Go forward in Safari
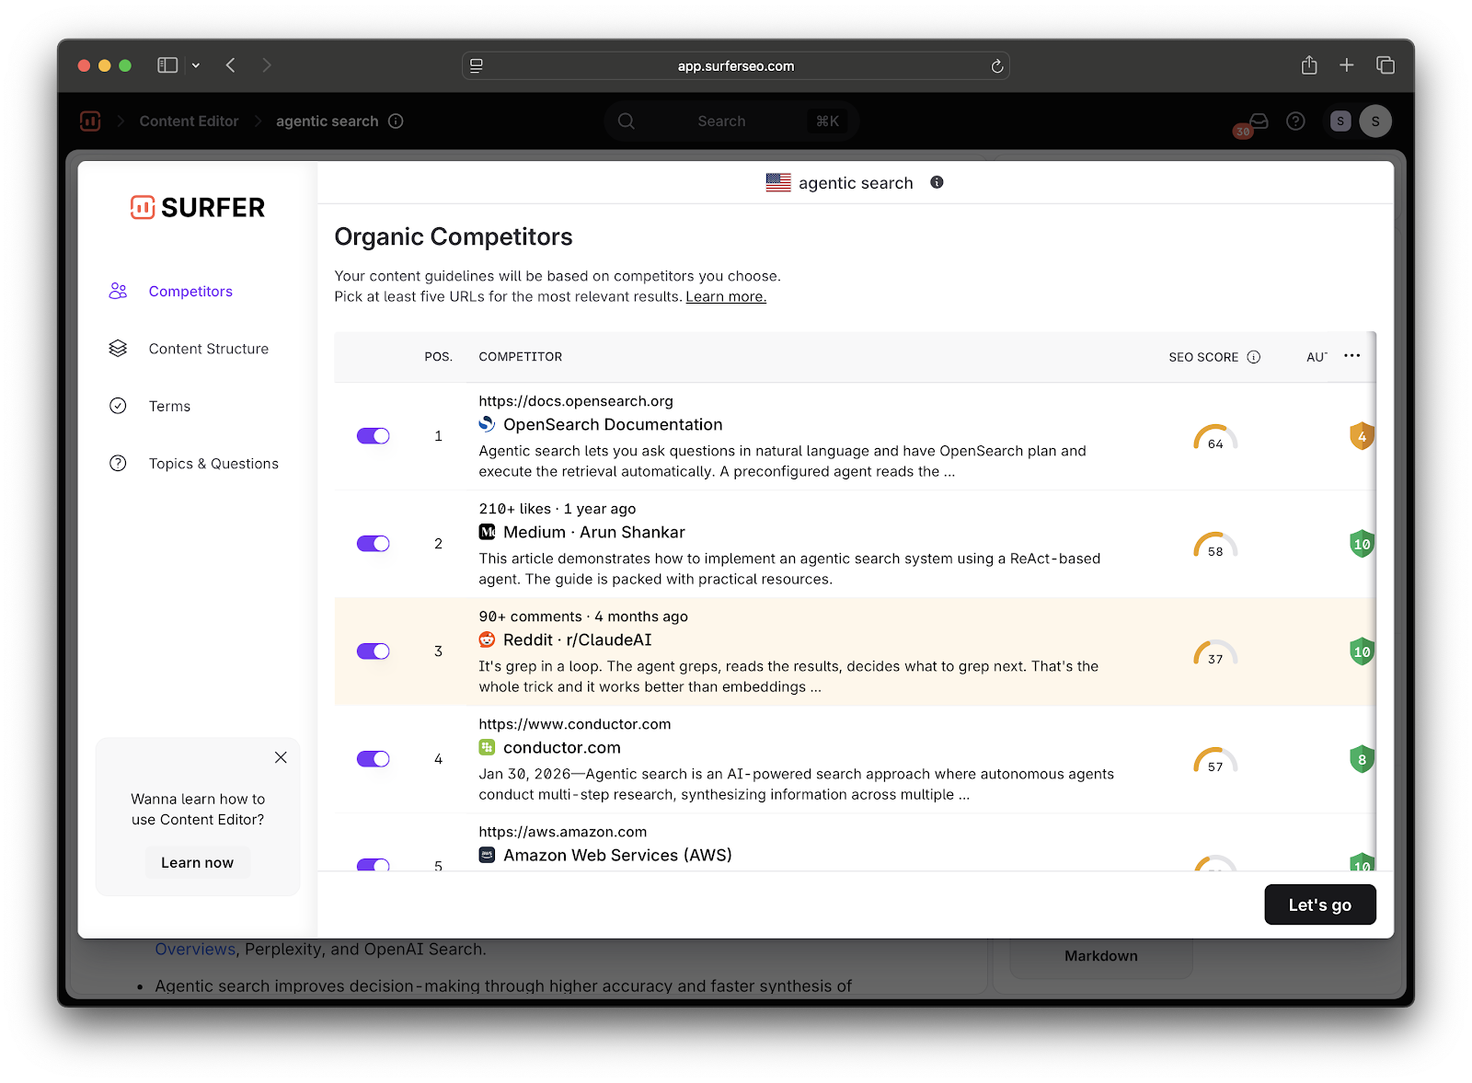Screen dimensions: 1472x1083 267,65
